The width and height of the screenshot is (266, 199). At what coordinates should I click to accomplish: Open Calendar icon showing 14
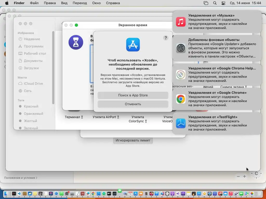pyautogui.click(x=130, y=194)
